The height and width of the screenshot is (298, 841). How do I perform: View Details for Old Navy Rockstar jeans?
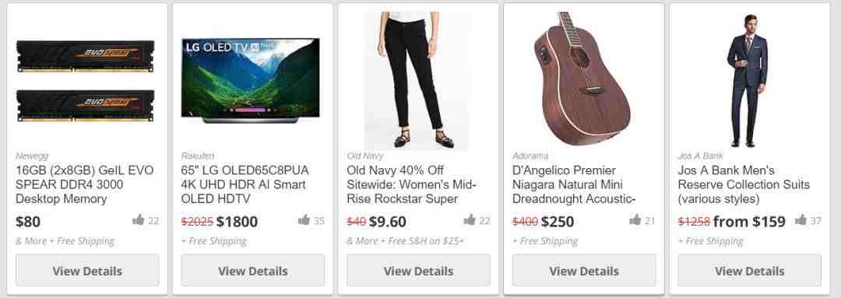[418, 270]
